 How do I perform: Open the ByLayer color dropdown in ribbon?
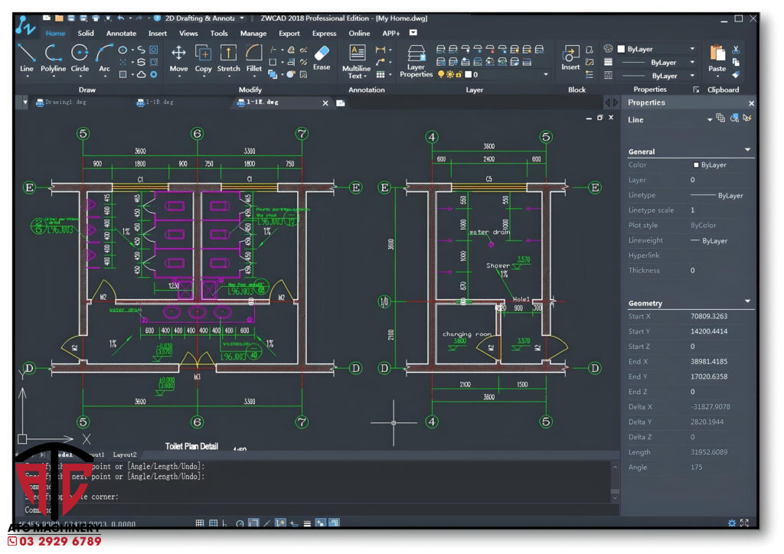(692, 48)
